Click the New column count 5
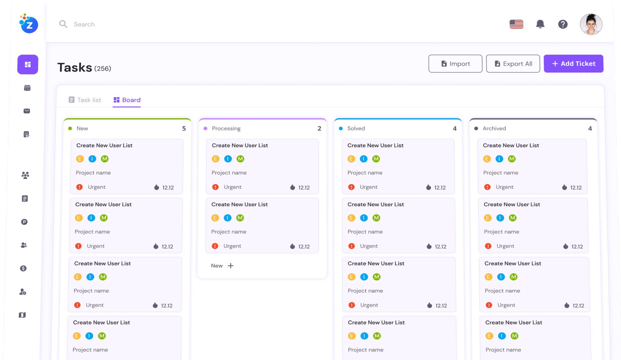The height and width of the screenshot is (360, 621). click(x=184, y=128)
